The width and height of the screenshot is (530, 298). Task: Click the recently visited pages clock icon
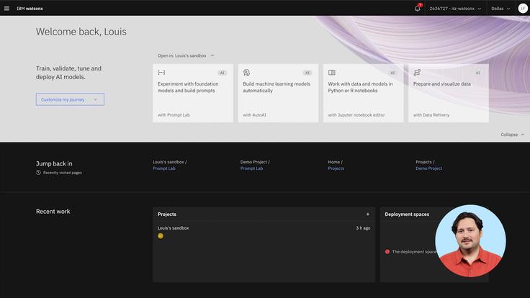click(x=39, y=173)
